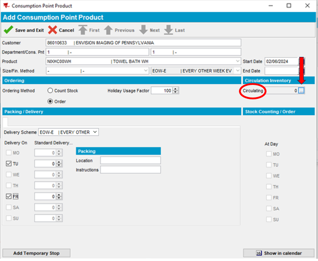Select the Order radio button
The width and height of the screenshot is (318, 261).
pyautogui.click(x=50, y=101)
